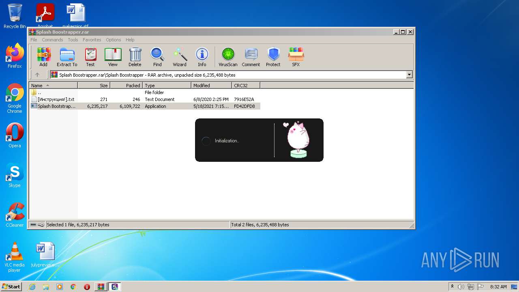Sort by the CRC32 column header

246,86
